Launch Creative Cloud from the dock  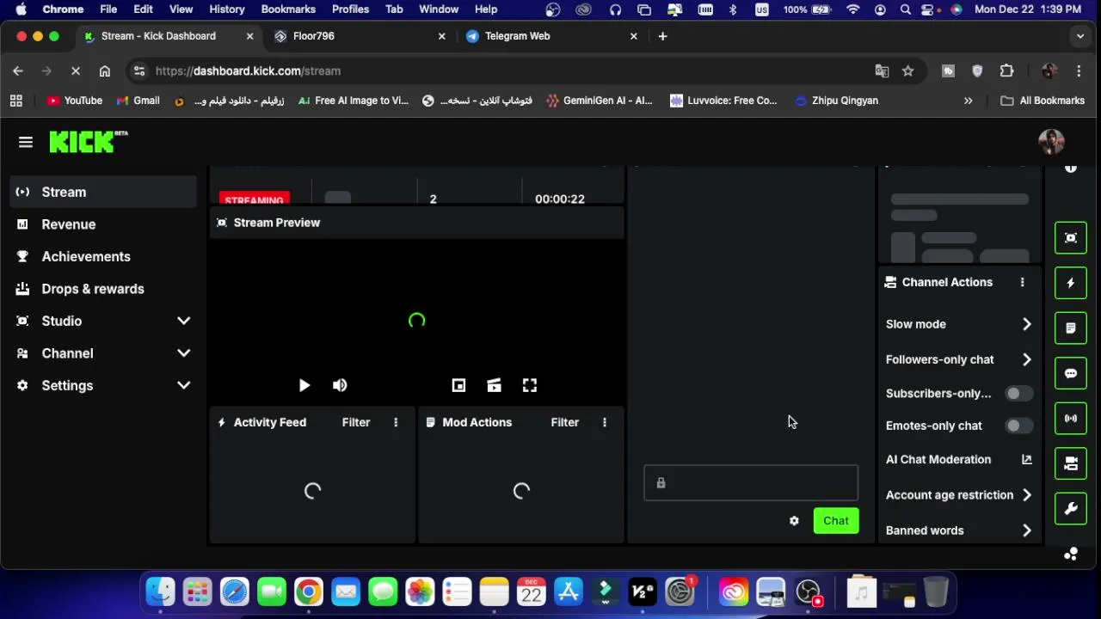pos(734,592)
